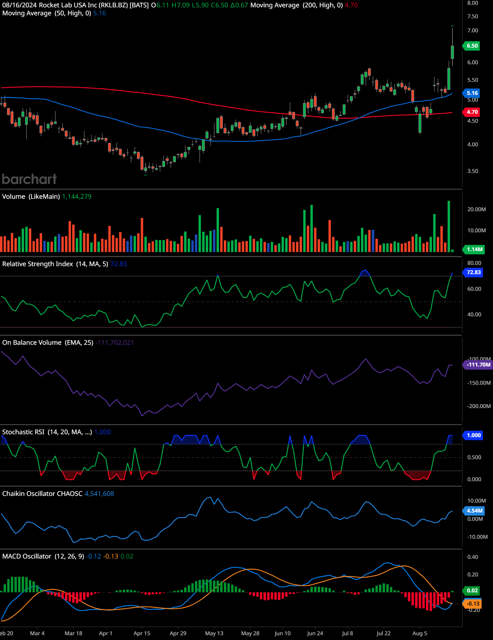This screenshot has height=640, width=493.
Task: Click the red 4.70 moving average price tag
Action: (472, 112)
